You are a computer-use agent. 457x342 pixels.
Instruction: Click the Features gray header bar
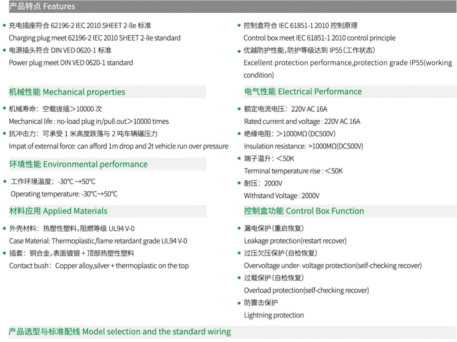point(232,6)
